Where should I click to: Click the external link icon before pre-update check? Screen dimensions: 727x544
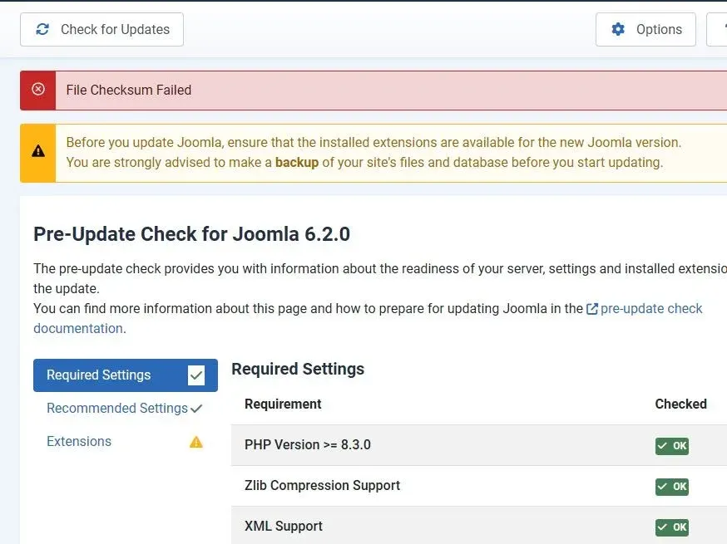pyautogui.click(x=592, y=309)
